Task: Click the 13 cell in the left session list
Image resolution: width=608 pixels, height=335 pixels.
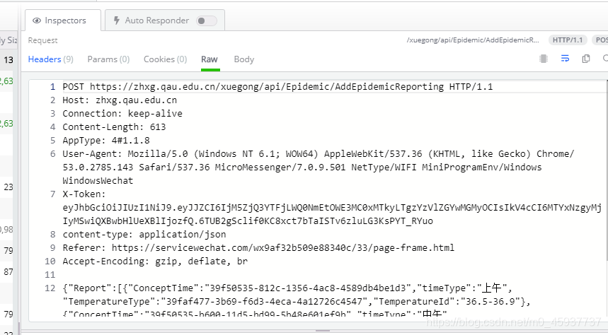Action: pos(8,60)
